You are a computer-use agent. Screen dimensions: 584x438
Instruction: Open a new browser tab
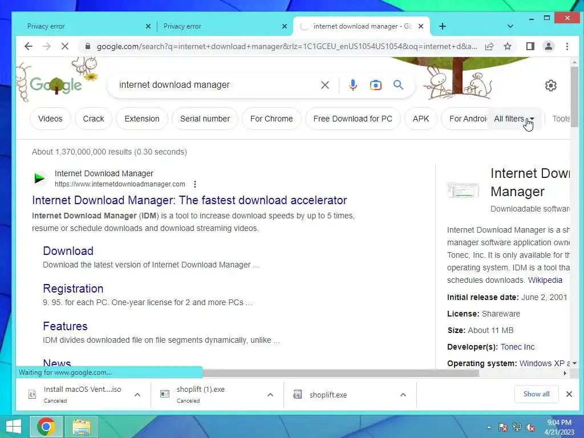click(442, 26)
